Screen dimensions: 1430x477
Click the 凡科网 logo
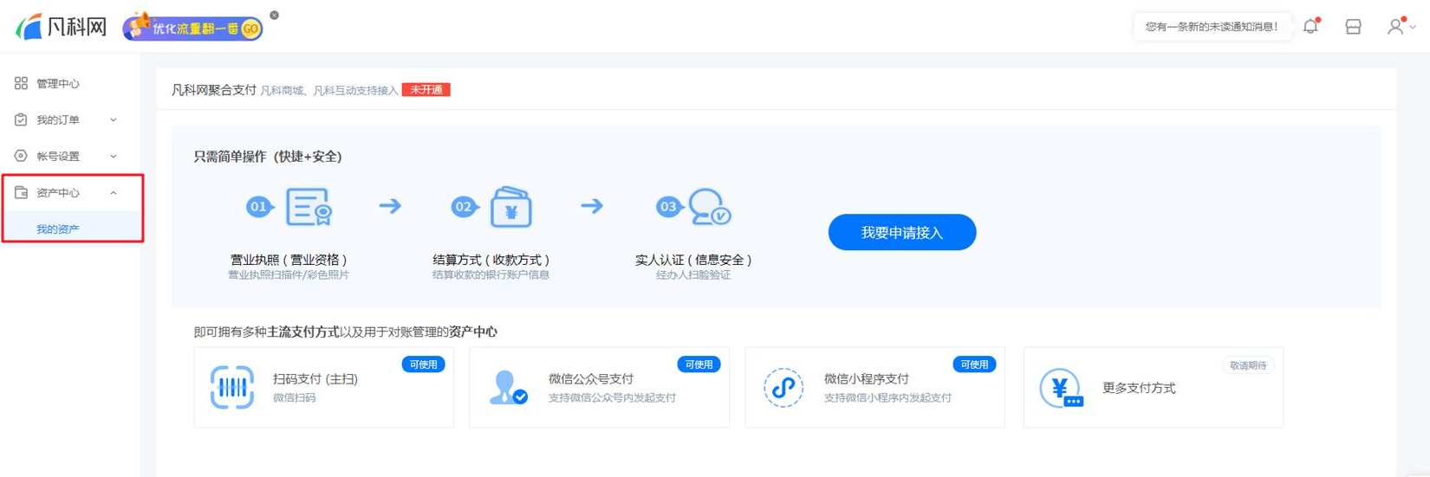pos(61,27)
